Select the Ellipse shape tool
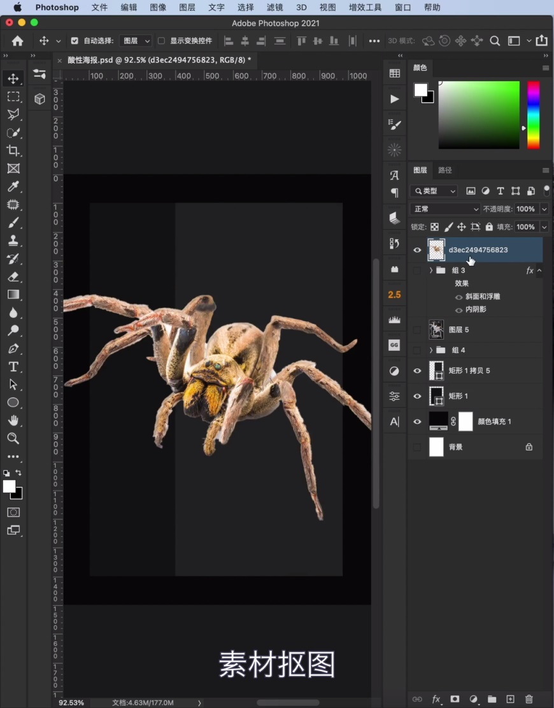The image size is (554, 708). pyautogui.click(x=13, y=402)
